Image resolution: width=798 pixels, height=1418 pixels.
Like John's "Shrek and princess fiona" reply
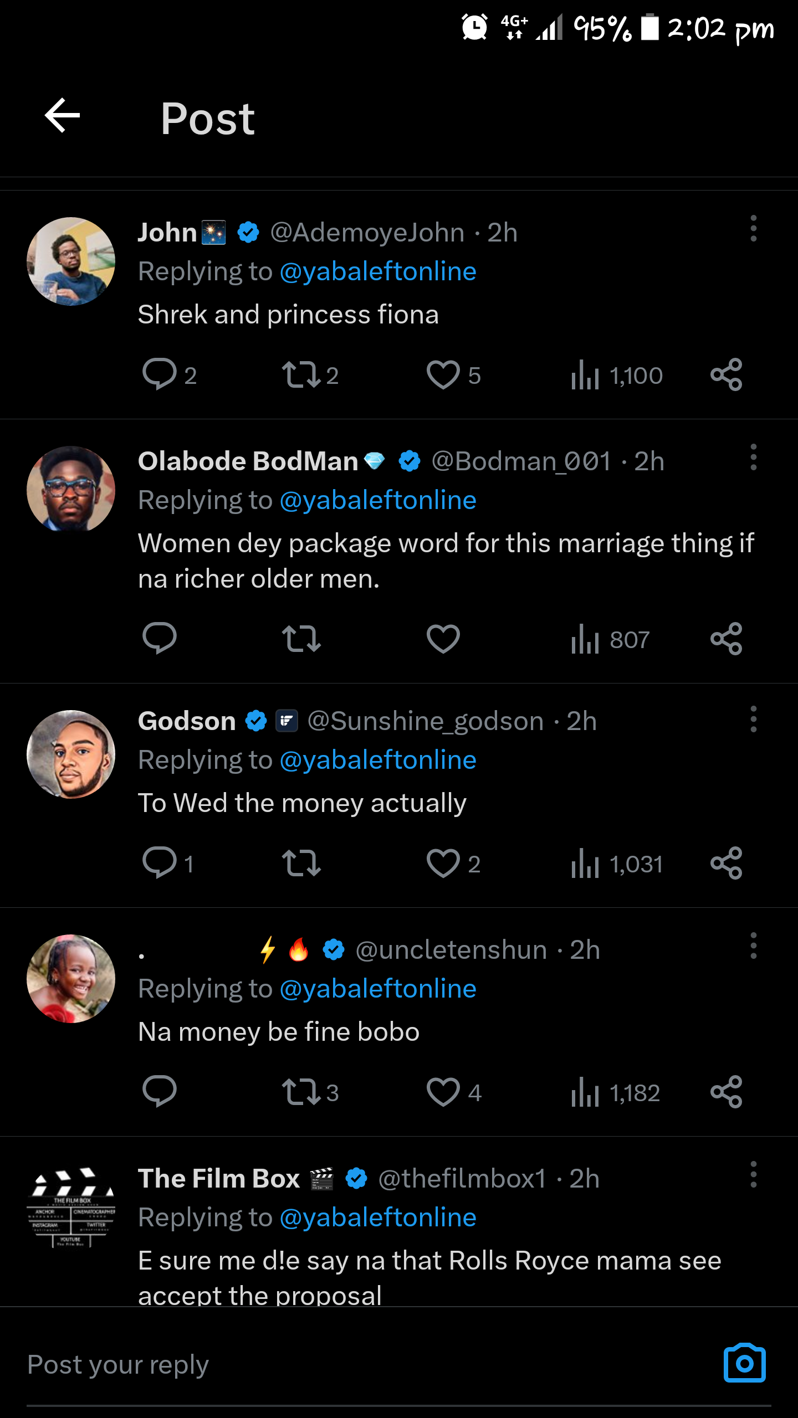click(443, 375)
